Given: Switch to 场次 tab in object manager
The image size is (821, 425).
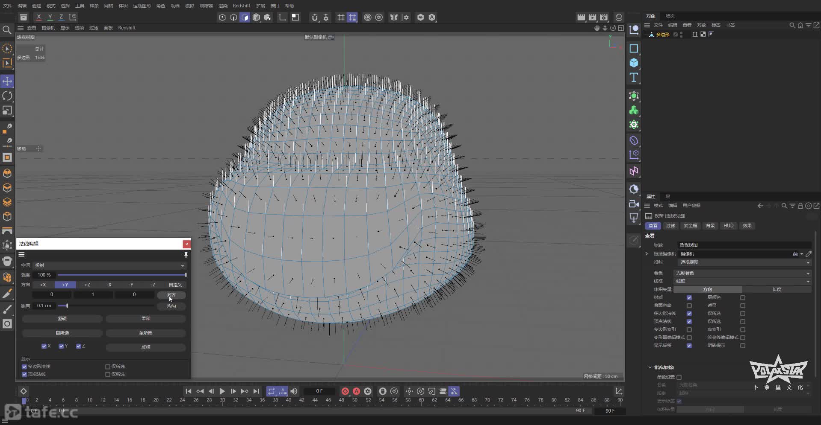Looking at the screenshot, I should tap(670, 16).
